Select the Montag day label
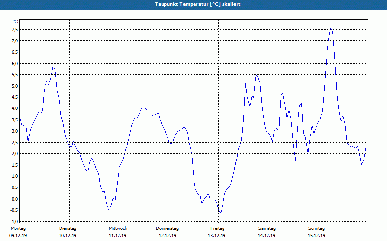Screen dimensions: 387x241 18,228
